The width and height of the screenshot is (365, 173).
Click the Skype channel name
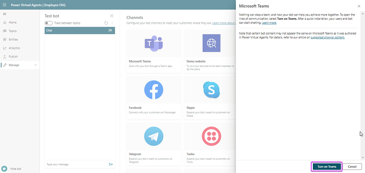pos(191,108)
